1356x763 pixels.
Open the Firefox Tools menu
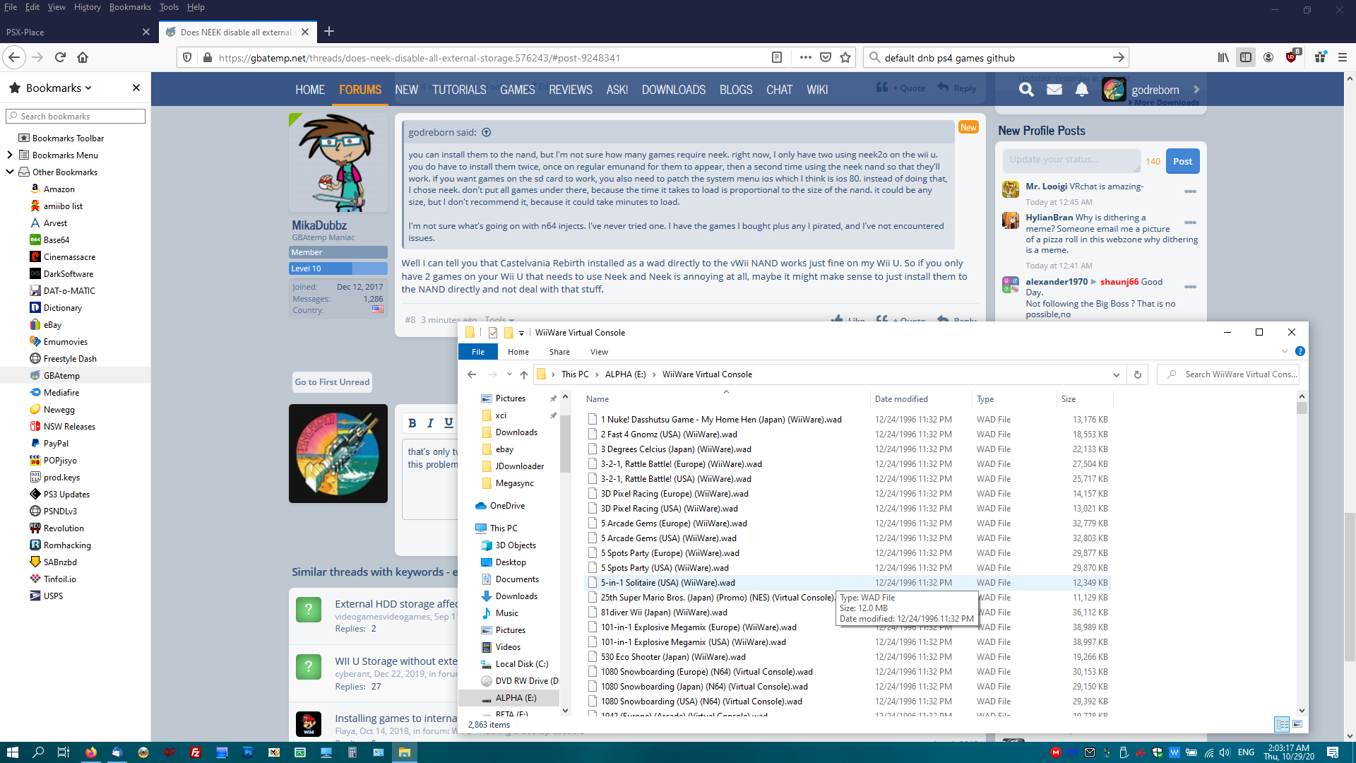pyautogui.click(x=169, y=7)
